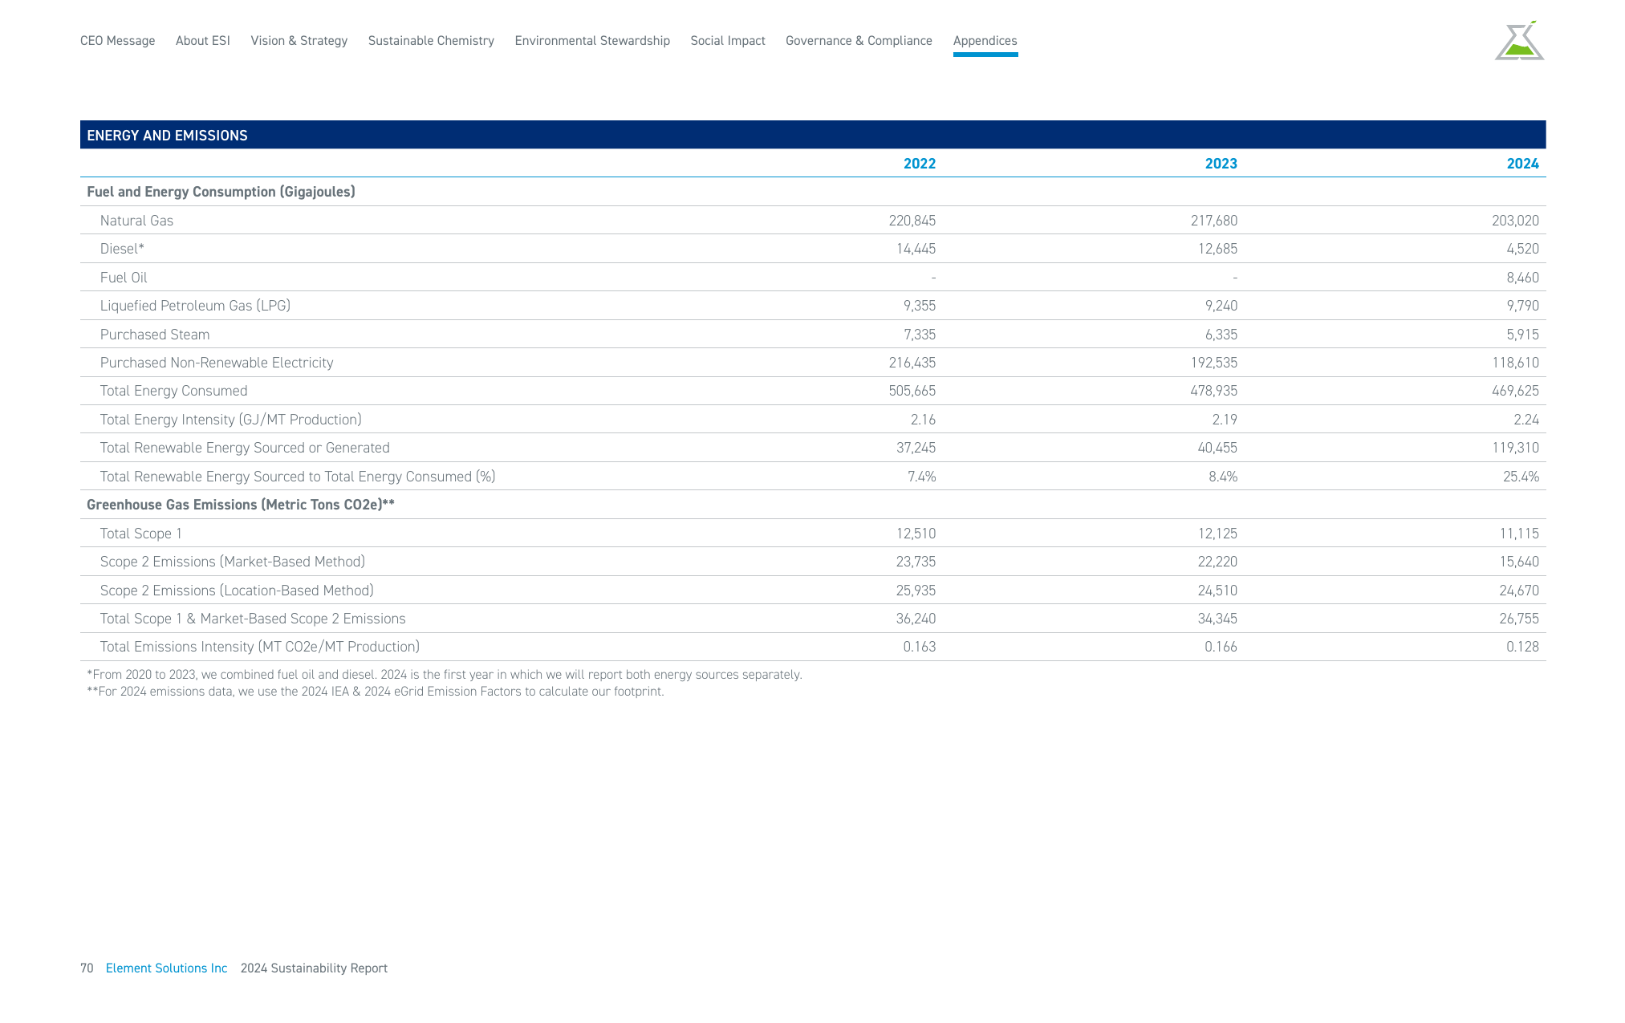Image resolution: width=1625 pixels, height=1023 pixels.
Task: Select Purchased Non-Renewable Electricity row label
Action: pos(217,363)
